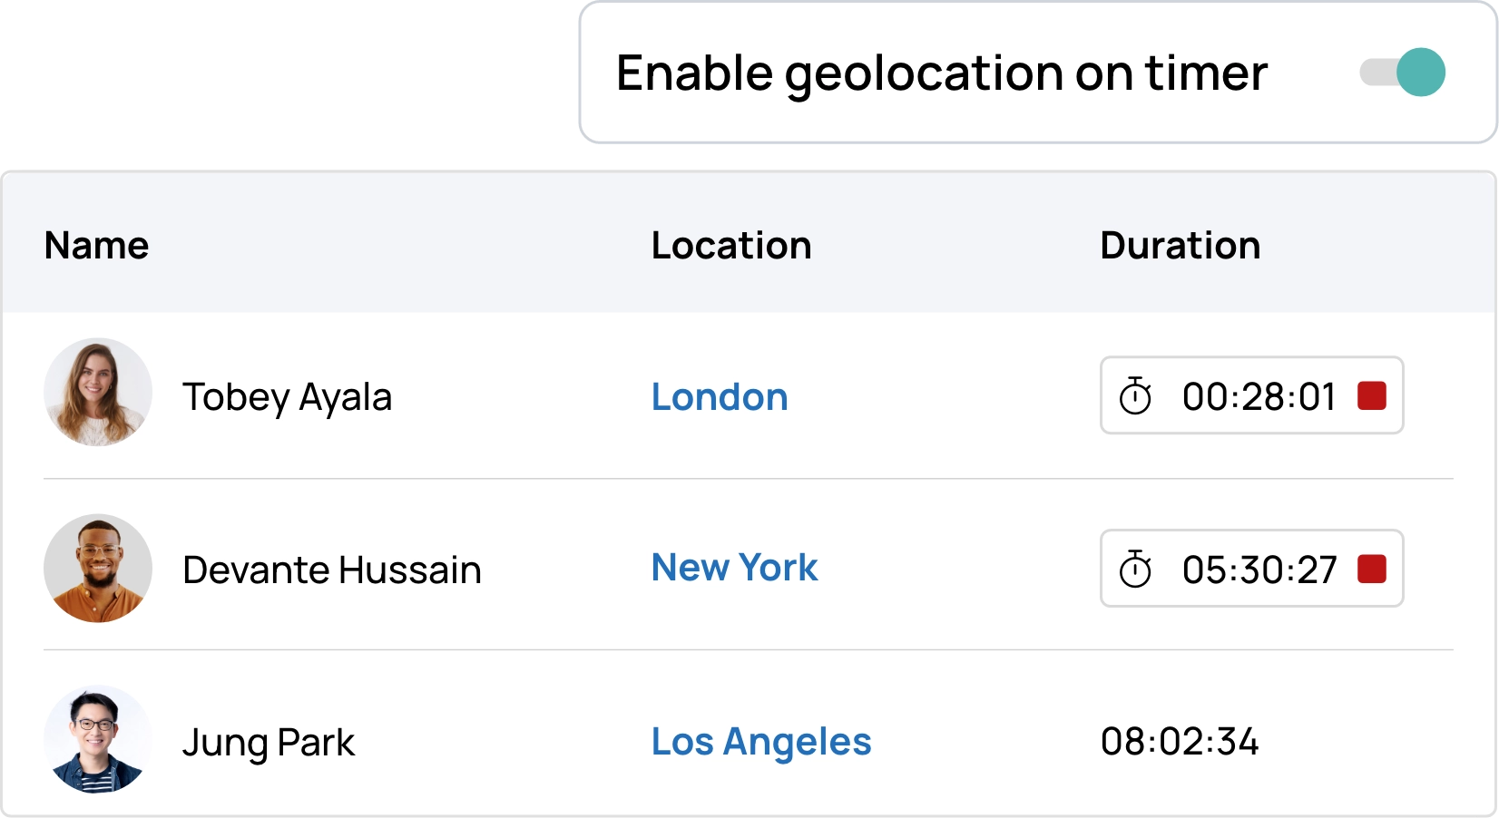This screenshot has height=818, width=1499.
Task: Disable geolocation on timer
Action: tap(1403, 73)
